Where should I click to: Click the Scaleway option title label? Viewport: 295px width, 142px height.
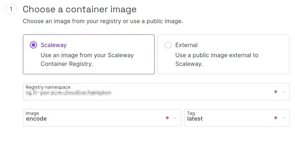[x=53, y=45]
